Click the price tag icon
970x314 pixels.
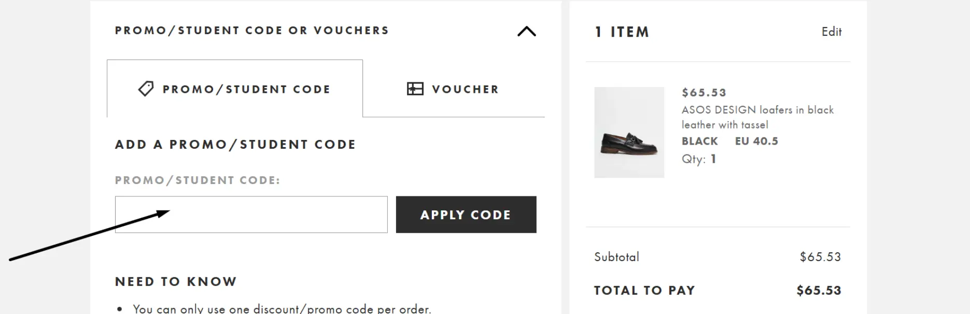pos(146,89)
